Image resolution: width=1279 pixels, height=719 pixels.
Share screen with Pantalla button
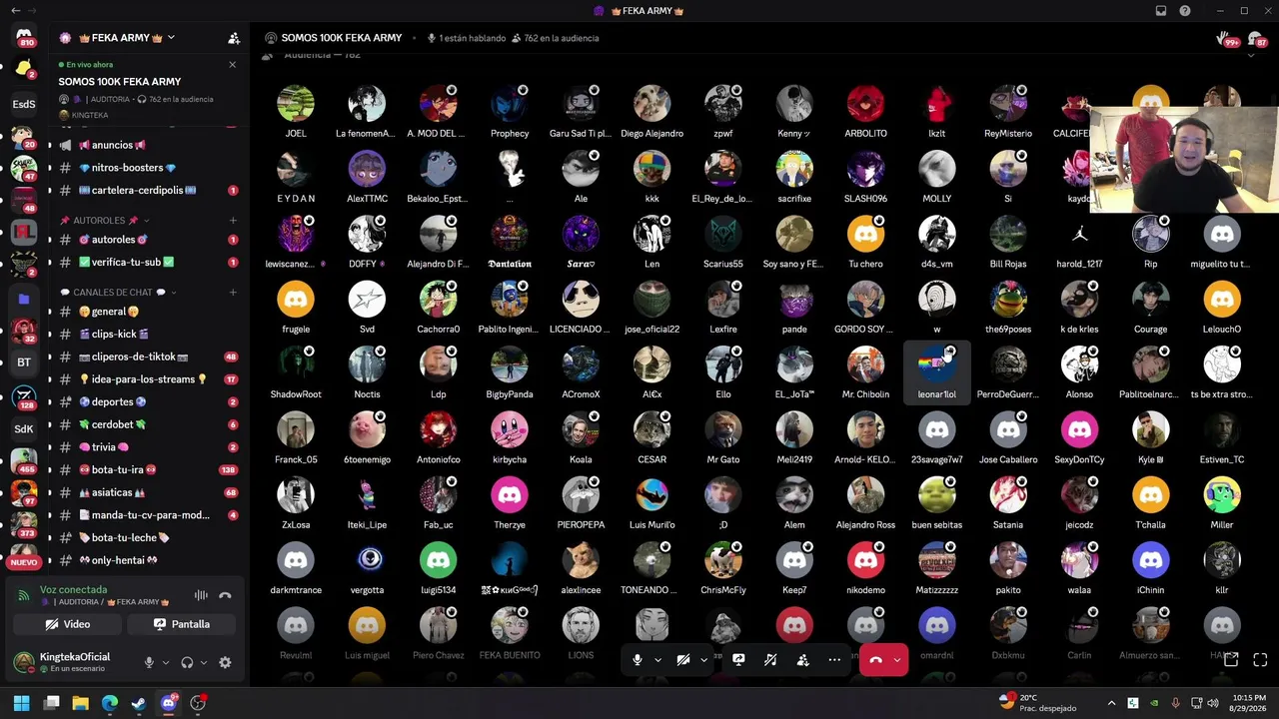(182, 624)
